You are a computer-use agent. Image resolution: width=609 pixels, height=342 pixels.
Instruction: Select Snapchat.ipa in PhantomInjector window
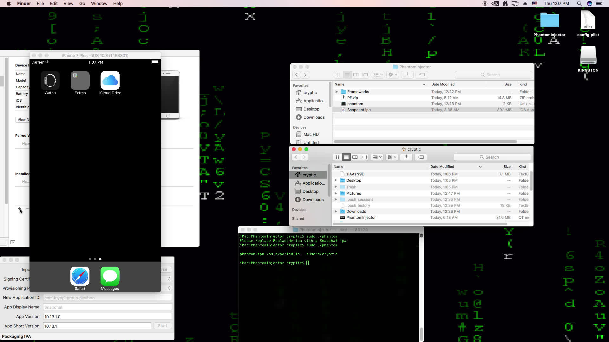(359, 110)
